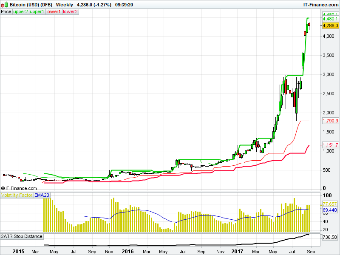Click the Price label in the indicator bar

[x=6, y=11]
